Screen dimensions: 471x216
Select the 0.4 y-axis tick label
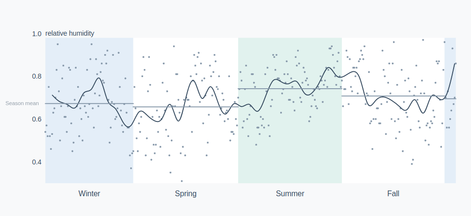pos(37,162)
